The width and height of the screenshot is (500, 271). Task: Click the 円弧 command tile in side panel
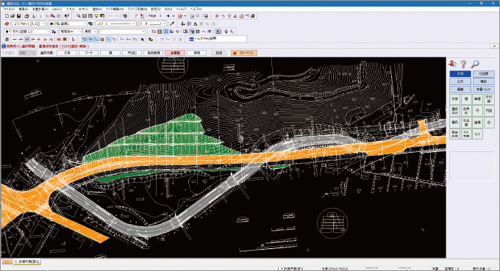[489, 111]
